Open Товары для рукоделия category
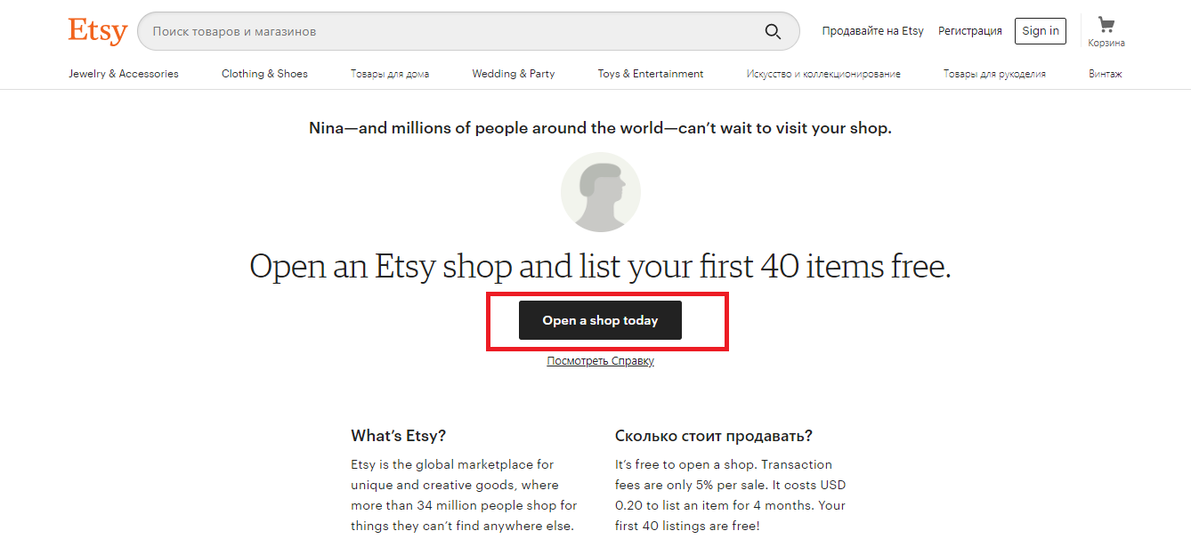 pos(994,74)
